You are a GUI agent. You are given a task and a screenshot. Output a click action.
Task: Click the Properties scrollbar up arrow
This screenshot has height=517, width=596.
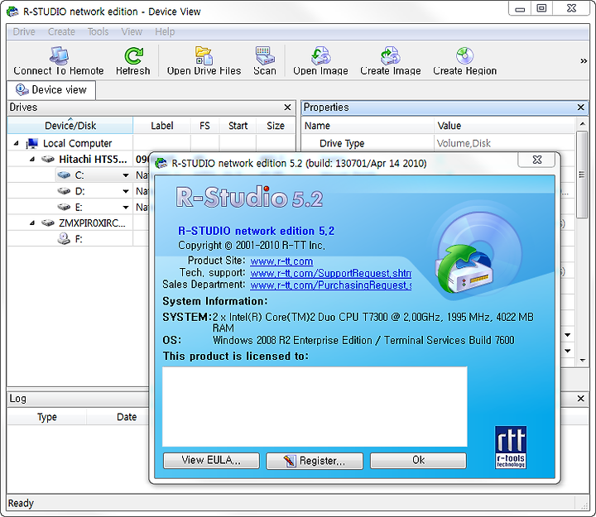(x=582, y=124)
